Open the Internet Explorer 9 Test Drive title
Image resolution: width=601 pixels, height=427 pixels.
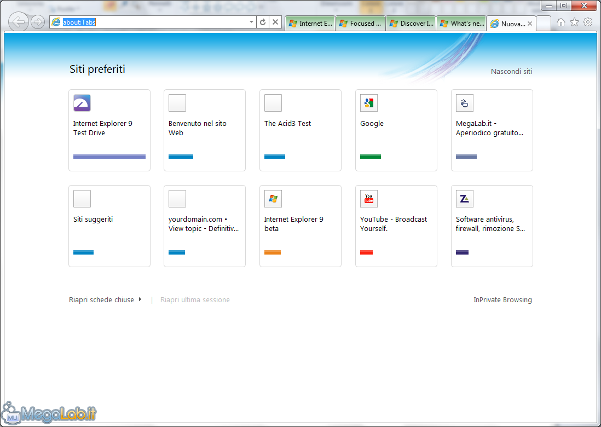tap(103, 128)
